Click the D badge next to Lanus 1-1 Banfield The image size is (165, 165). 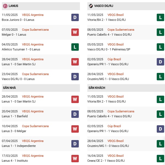point(75,114)
